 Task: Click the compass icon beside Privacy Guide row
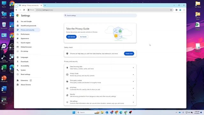click(x=67, y=74)
